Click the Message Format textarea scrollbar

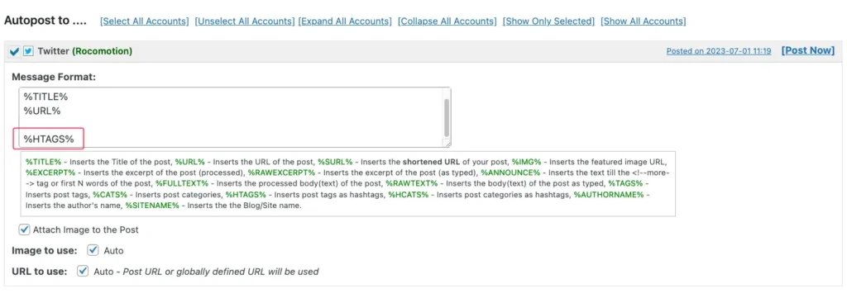[x=446, y=117]
